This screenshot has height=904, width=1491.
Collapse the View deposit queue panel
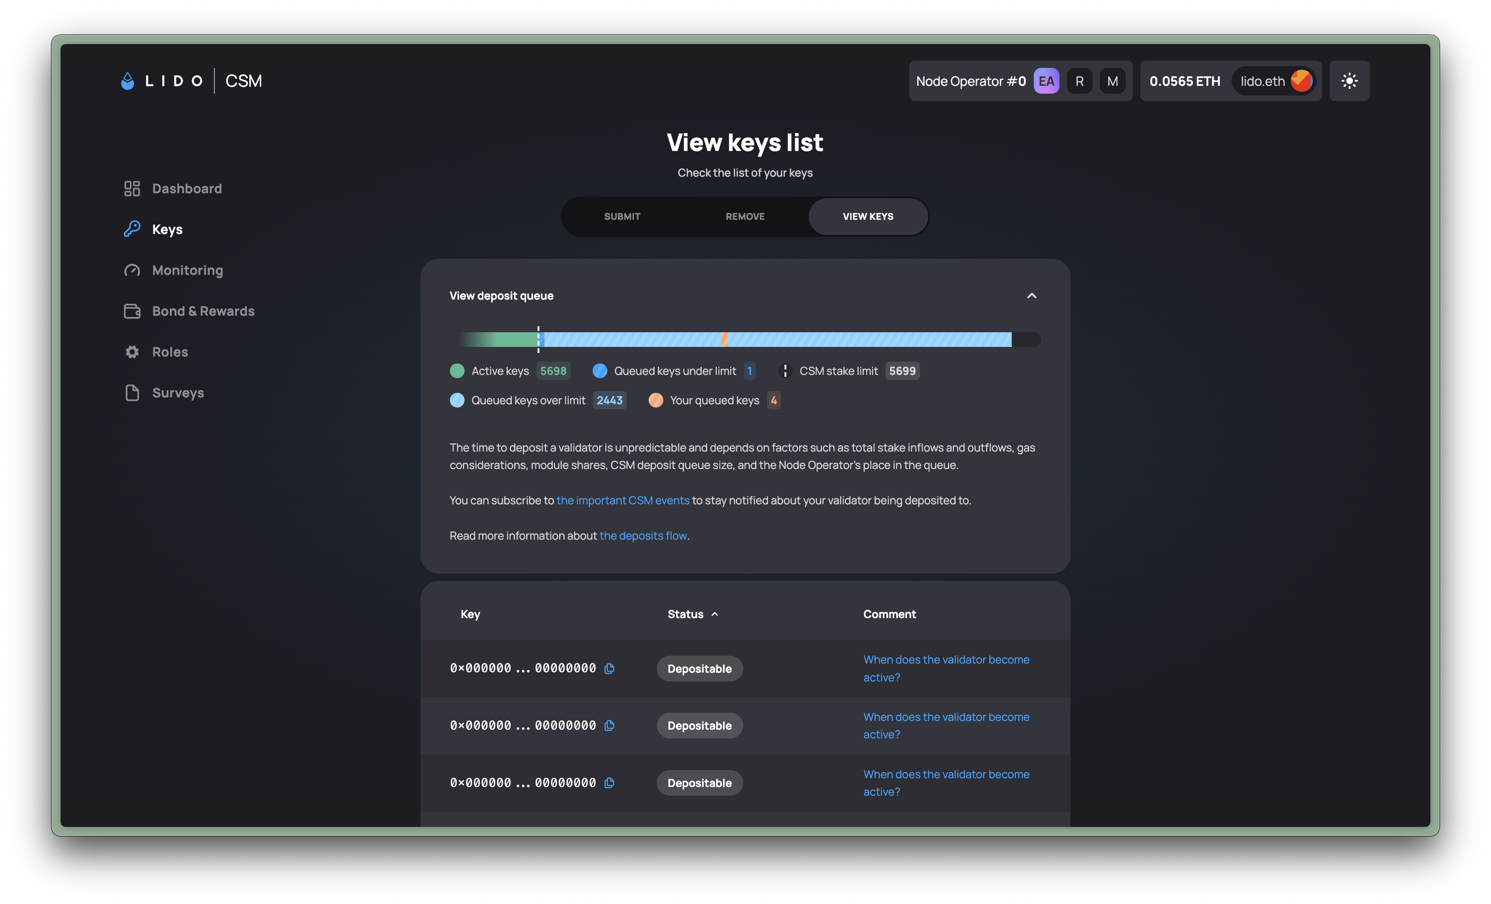pos(1032,296)
